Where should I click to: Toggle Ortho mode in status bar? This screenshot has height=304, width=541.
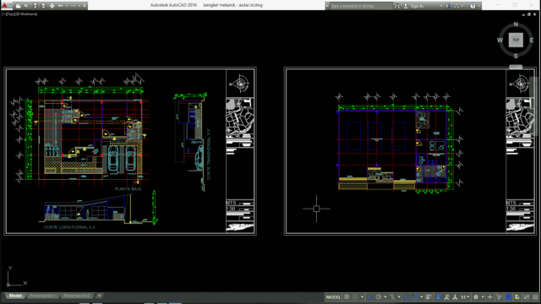click(x=369, y=297)
